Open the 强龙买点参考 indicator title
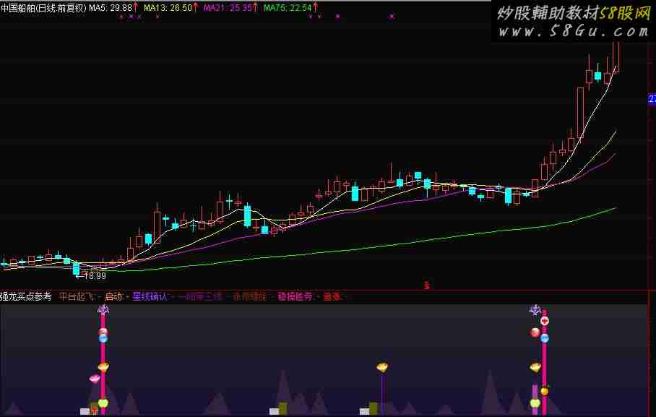Viewport: 656px width, 417px height. coord(25,296)
